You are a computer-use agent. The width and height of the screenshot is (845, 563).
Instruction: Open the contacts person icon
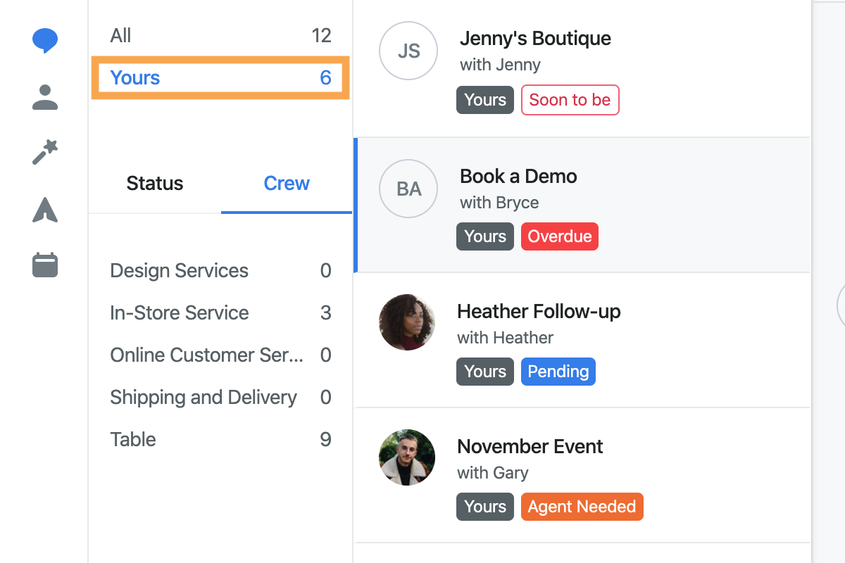pyautogui.click(x=45, y=97)
